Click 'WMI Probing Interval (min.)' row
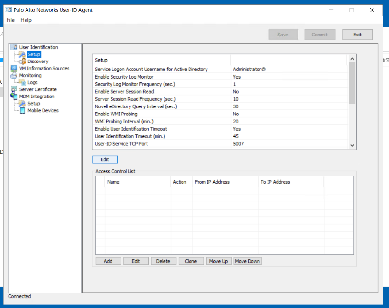Image resolution: width=389 pixels, height=308 pixels. coord(221,122)
